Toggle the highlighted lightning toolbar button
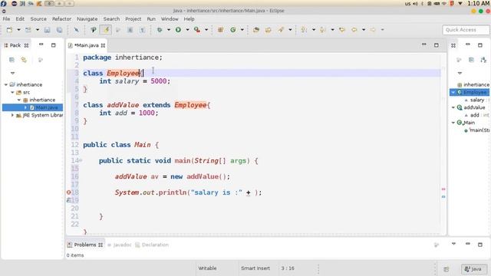This screenshot has width=491, height=276. tap(106, 30)
